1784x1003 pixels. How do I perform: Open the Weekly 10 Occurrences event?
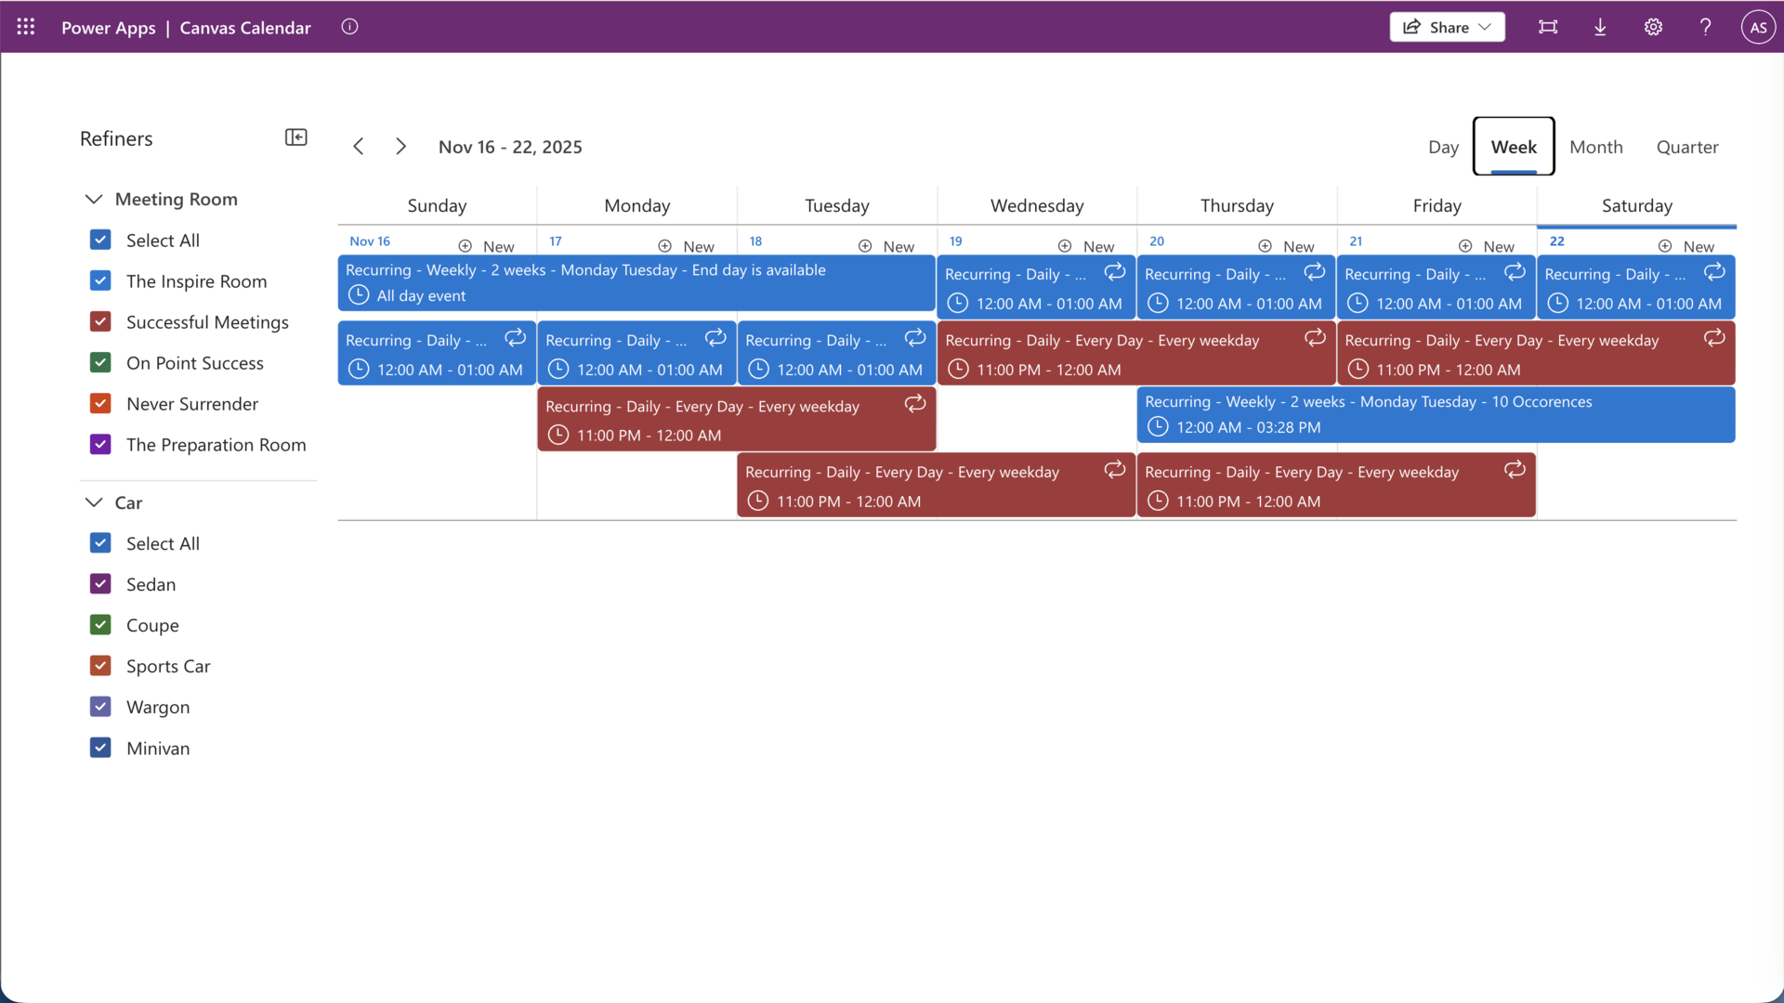coord(1436,414)
